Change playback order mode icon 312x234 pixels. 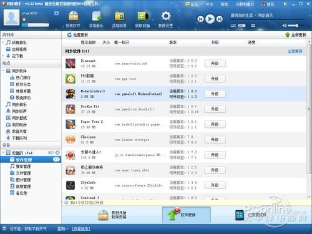253,26
